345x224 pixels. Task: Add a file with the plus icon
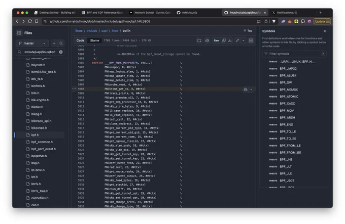pyautogui.click(x=54, y=43)
